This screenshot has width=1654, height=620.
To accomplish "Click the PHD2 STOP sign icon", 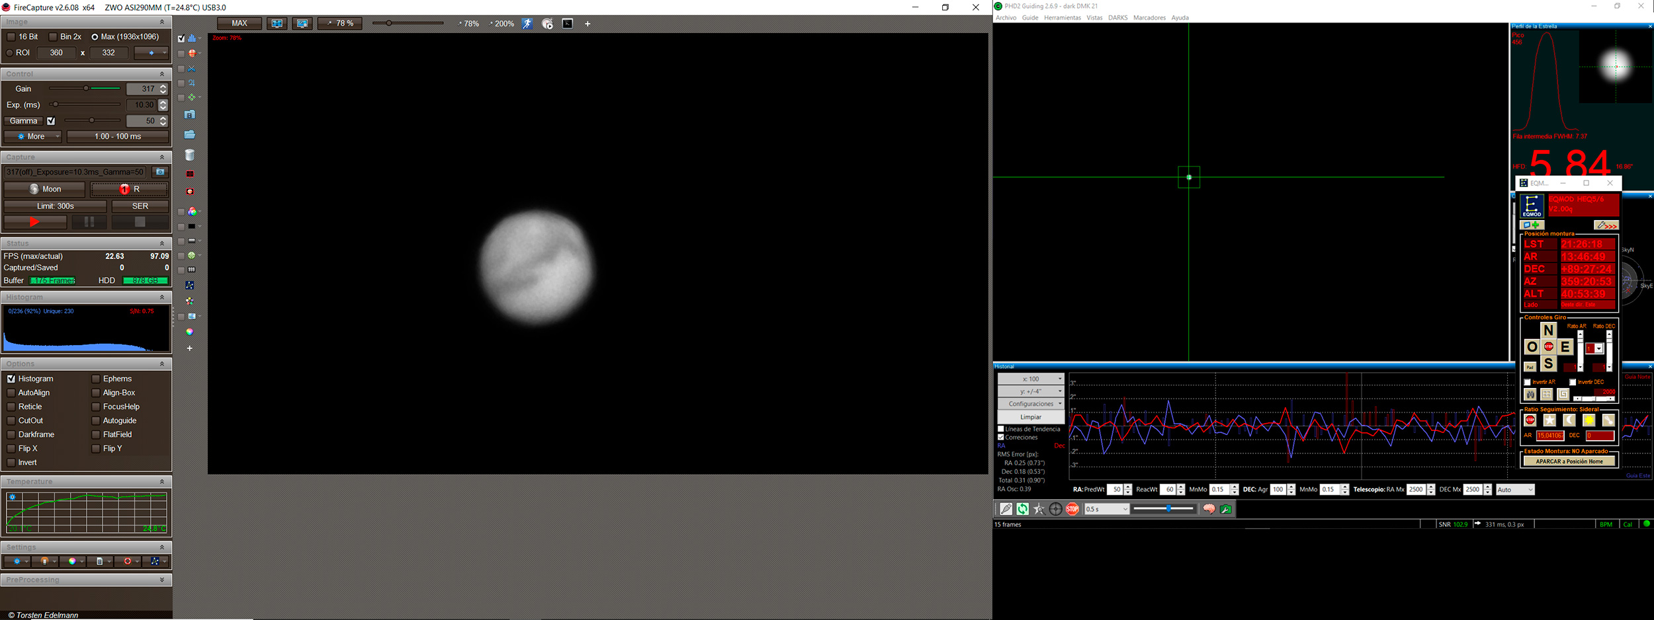I will pyautogui.click(x=1072, y=509).
